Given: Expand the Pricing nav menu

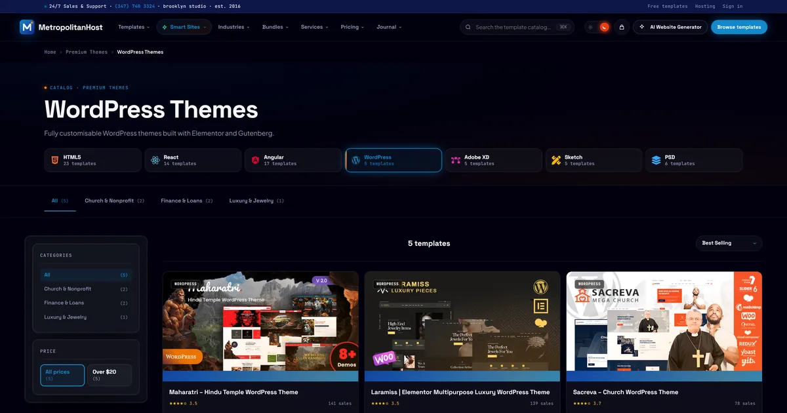Looking at the screenshot, I should 353,27.
